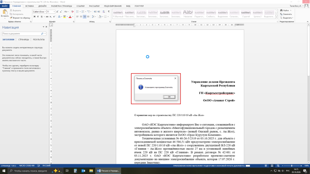Open the font name combo box

point(39,12)
